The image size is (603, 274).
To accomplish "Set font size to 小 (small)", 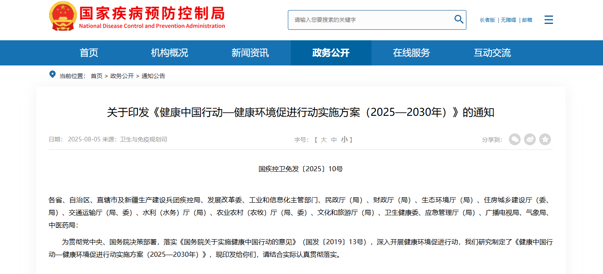I will pos(344,140).
